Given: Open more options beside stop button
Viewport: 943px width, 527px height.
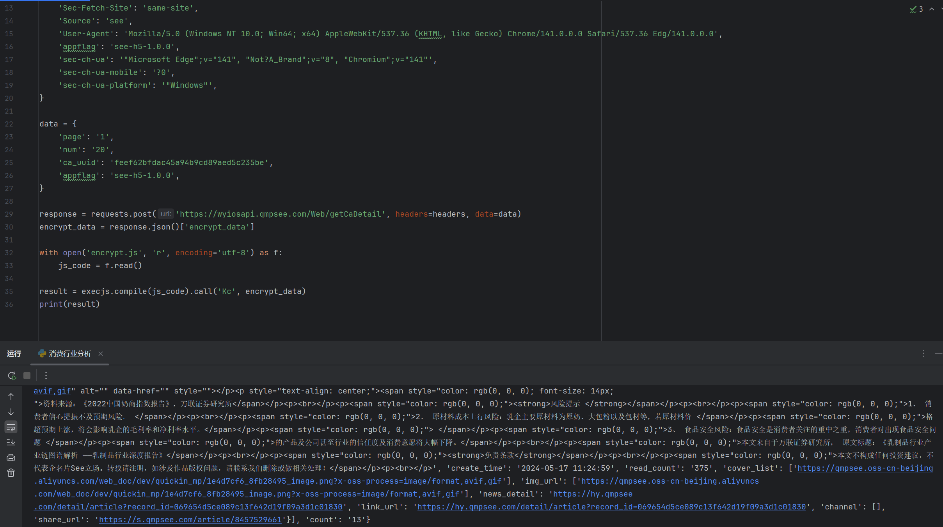Looking at the screenshot, I should coord(46,376).
